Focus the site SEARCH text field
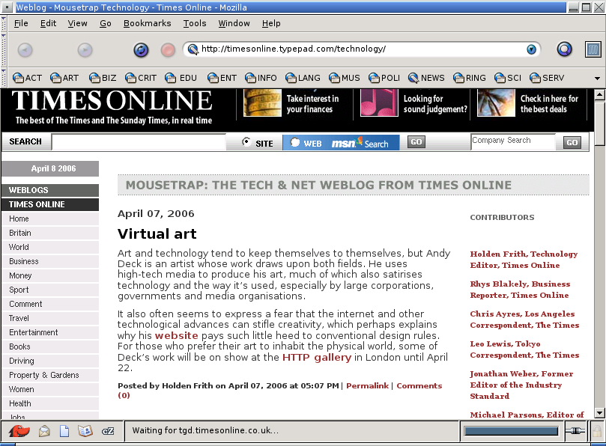This screenshot has width=606, height=446. click(139, 141)
